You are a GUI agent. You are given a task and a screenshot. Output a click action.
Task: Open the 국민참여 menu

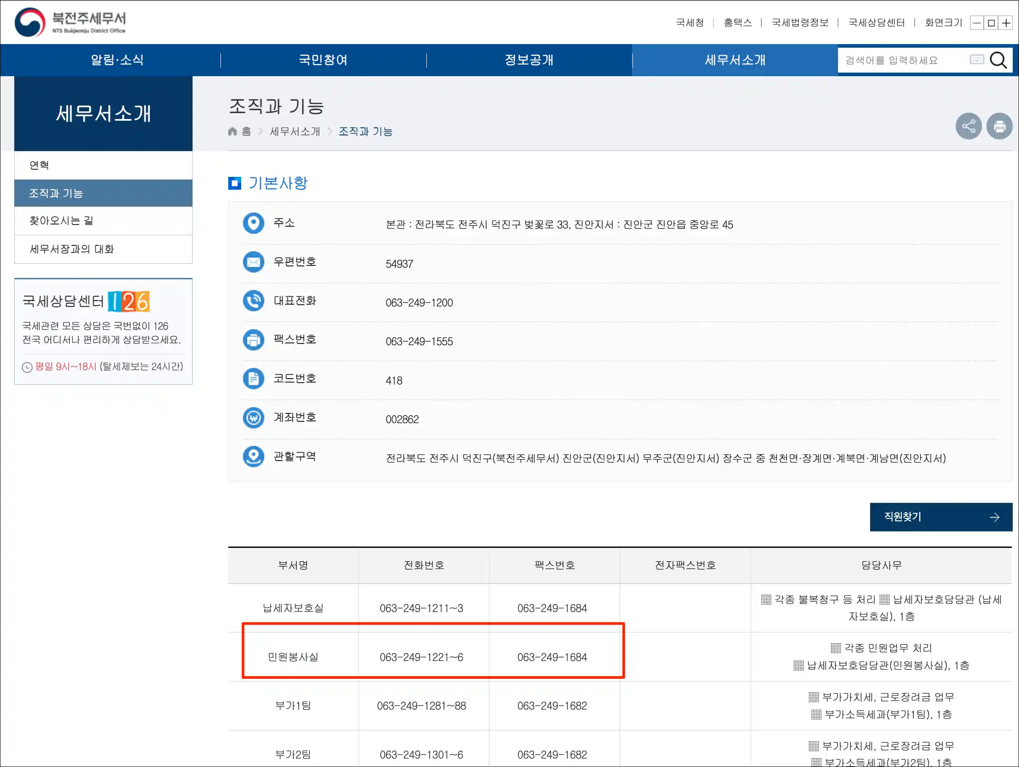(x=323, y=60)
